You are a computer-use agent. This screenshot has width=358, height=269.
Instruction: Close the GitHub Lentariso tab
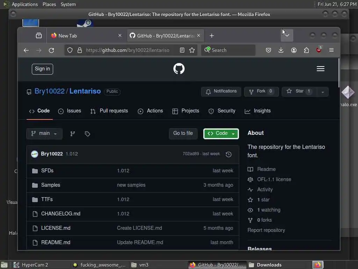(x=199, y=35)
